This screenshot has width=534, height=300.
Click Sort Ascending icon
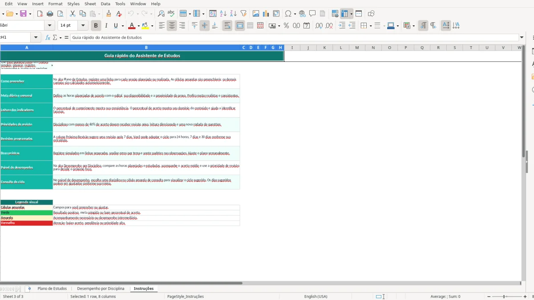click(x=223, y=14)
